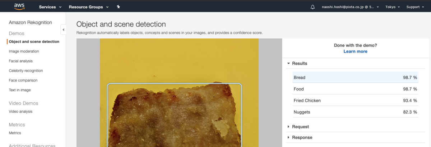Collapse the sidebar with the arrow handle
Screen dimensions: 431x147
[x=63, y=30]
